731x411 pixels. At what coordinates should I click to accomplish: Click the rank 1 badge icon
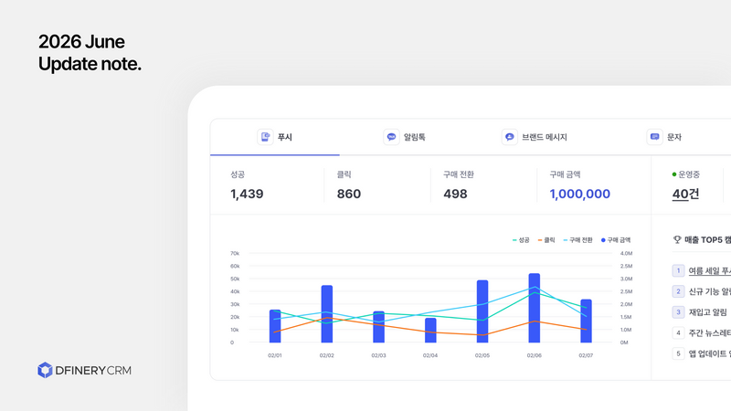pos(678,270)
